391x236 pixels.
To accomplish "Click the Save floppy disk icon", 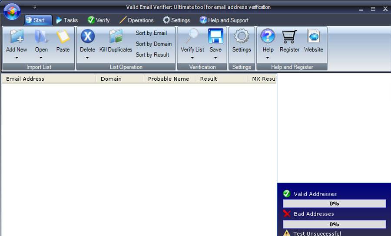I will point(215,37).
